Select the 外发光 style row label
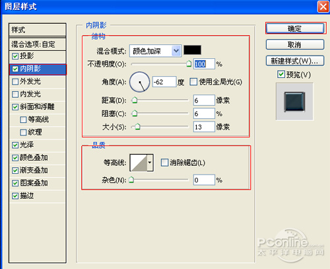The image size is (330, 269). click(x=30, y=81)
